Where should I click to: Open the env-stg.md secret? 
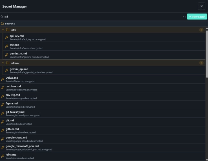[x=103, y=96]
